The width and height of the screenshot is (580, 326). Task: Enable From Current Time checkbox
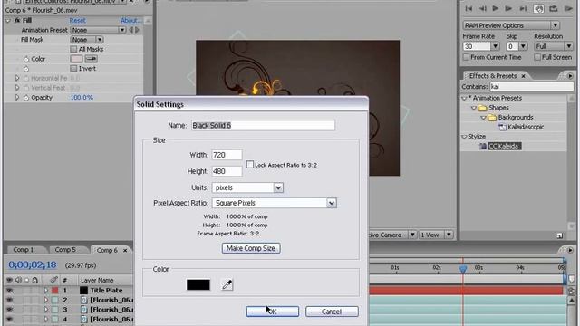[466, 57]
